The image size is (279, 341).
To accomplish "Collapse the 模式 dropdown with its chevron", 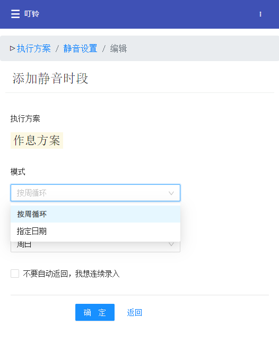I will pos(171,193).
